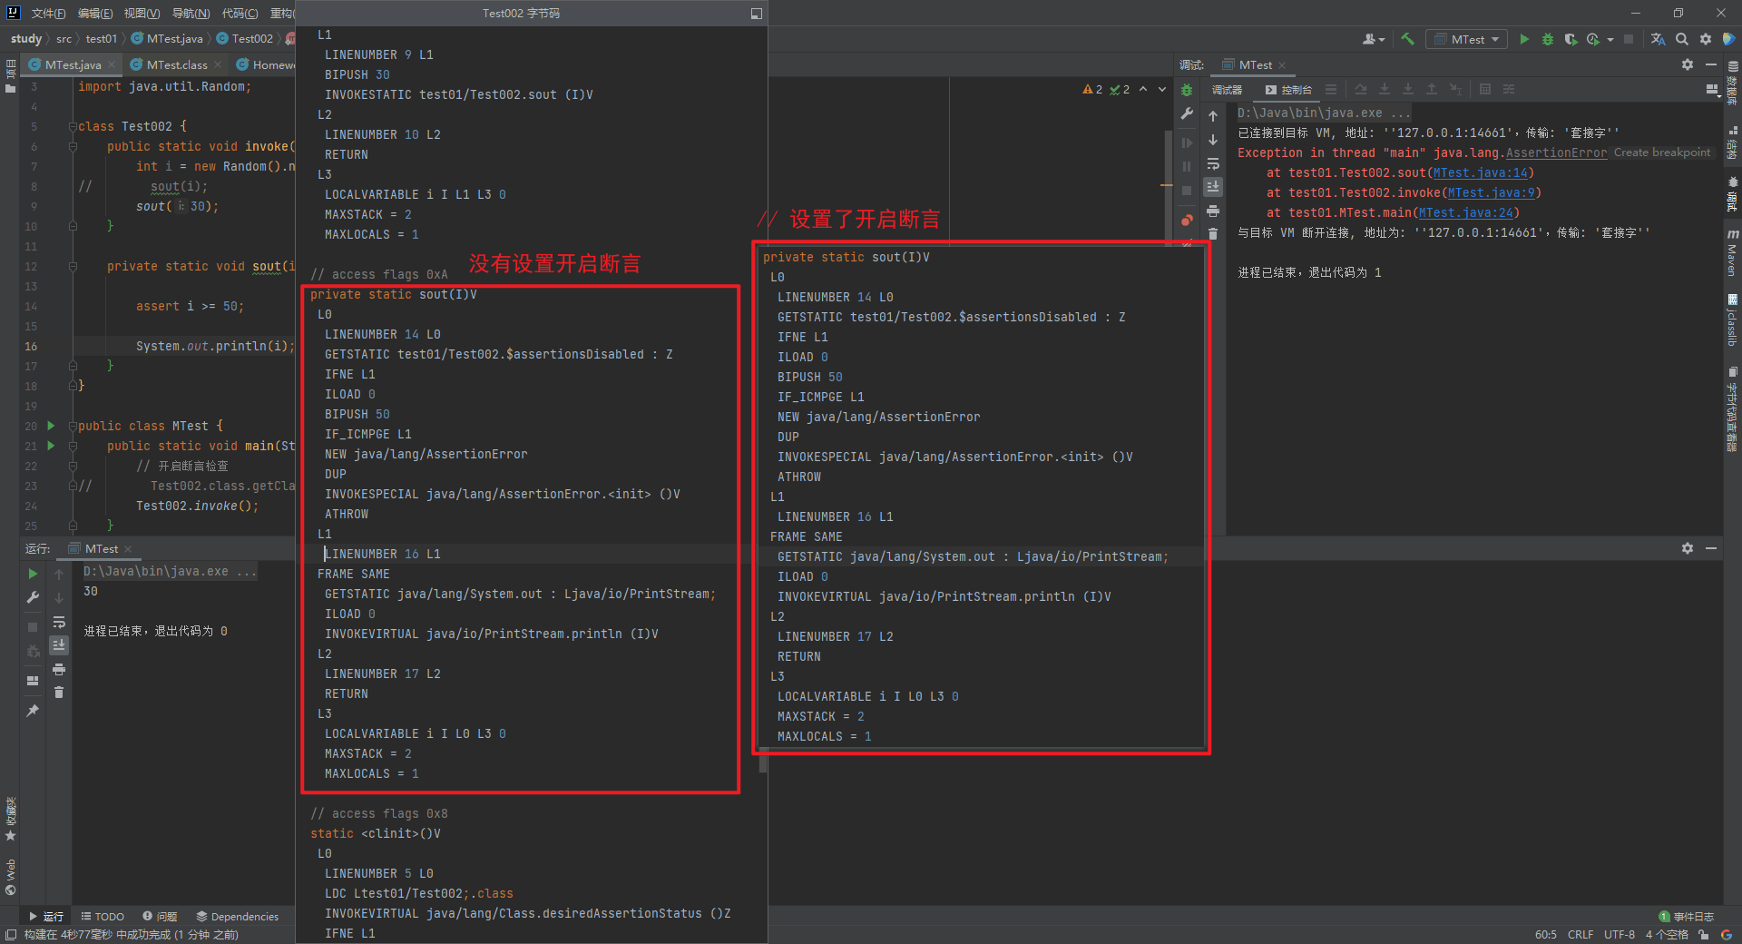Follow the MTest.java:9 stack trace link
Viewport: 1742px width, 944px height.
(x=1491, y=192)
